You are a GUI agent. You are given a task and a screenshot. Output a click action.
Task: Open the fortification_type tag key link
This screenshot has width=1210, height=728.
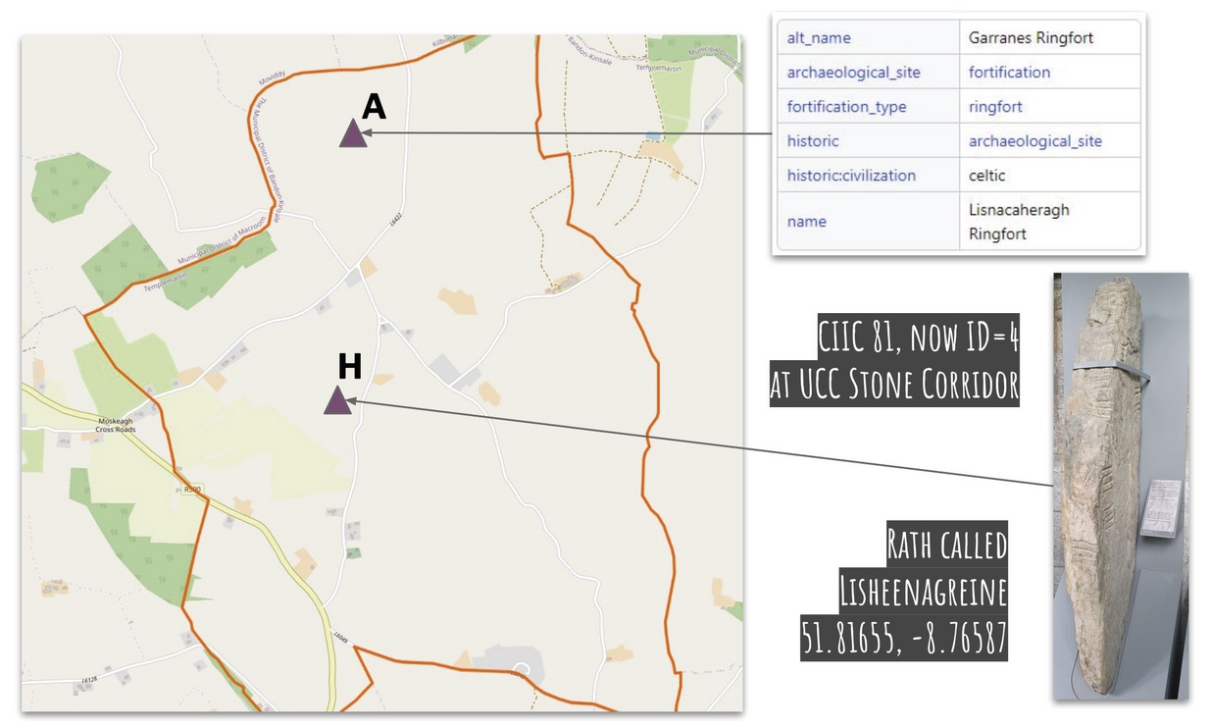click(846, 107)
